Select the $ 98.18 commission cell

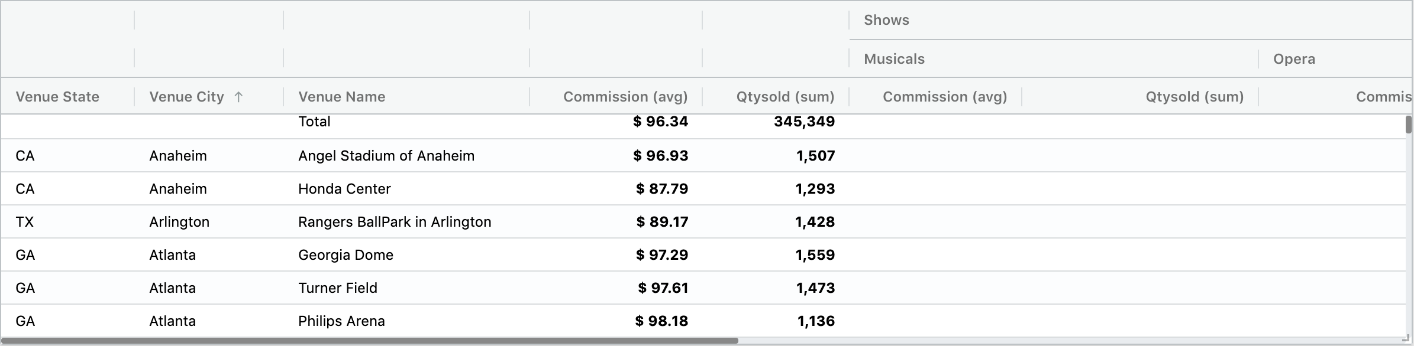click(661, 321)
